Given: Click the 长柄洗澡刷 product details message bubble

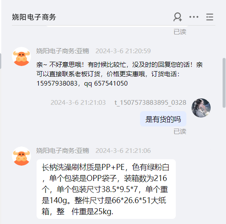Looking at the screenshot, I should click(x=106, y=189).
